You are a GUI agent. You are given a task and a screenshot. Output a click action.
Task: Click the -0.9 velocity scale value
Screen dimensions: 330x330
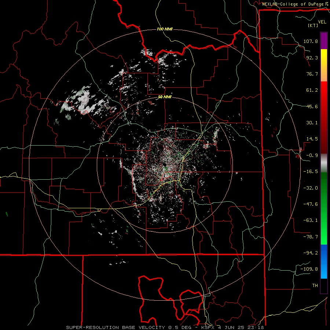(x=312, y=155)
